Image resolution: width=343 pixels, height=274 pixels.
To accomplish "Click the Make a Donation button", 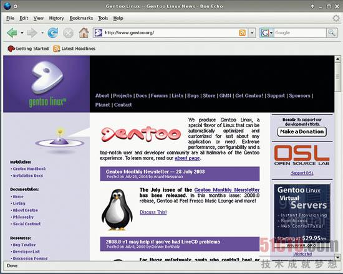I will (302, 132).
